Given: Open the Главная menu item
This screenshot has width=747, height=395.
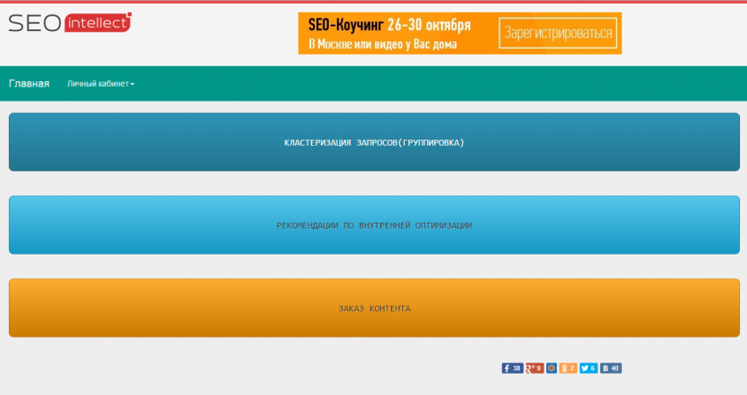Looking at the screenshot, I should [x=29, y=84].
